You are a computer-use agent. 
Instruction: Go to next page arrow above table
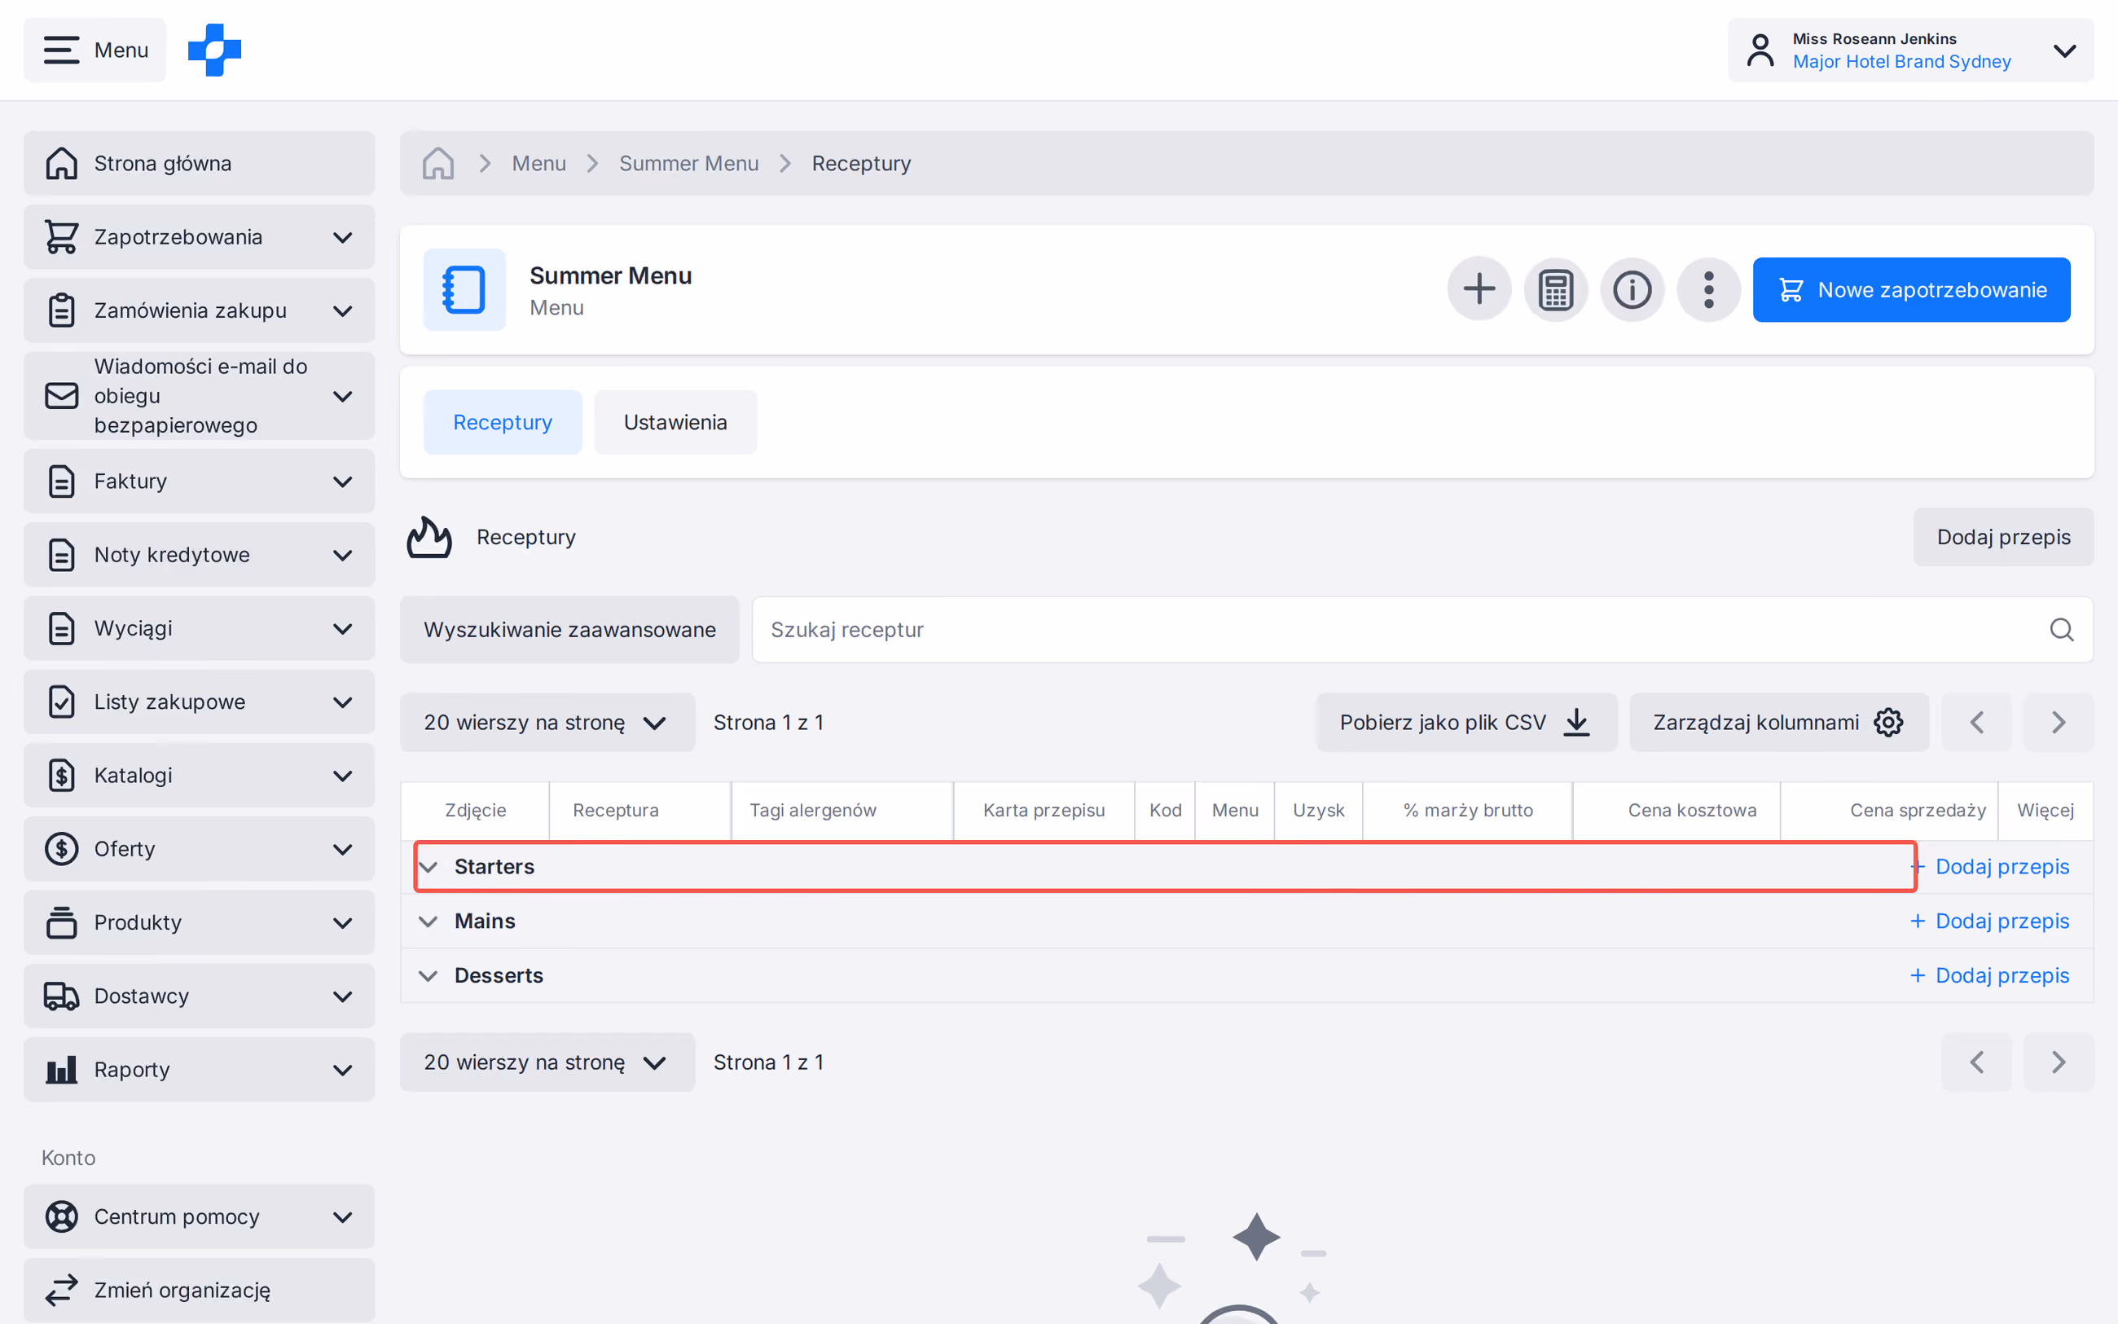(2059, 723)
